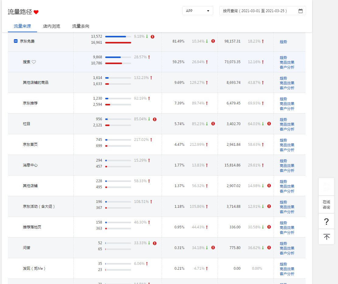Click the red progress bar for 搜索 10,786

tap(113, 63)
